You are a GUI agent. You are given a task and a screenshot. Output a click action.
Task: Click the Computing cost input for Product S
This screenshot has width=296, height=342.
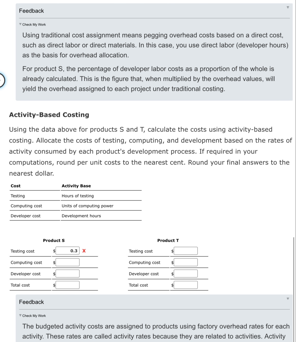[x=67, y=262]
